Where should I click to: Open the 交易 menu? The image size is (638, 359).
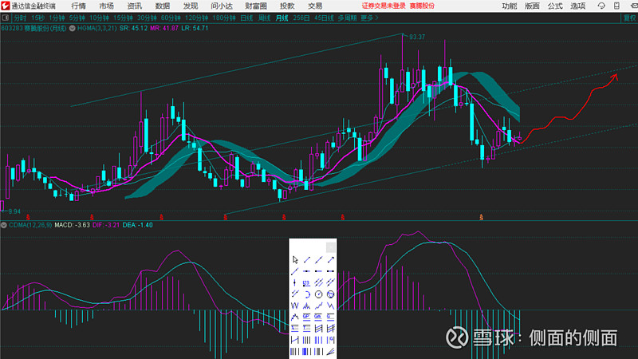315,6
